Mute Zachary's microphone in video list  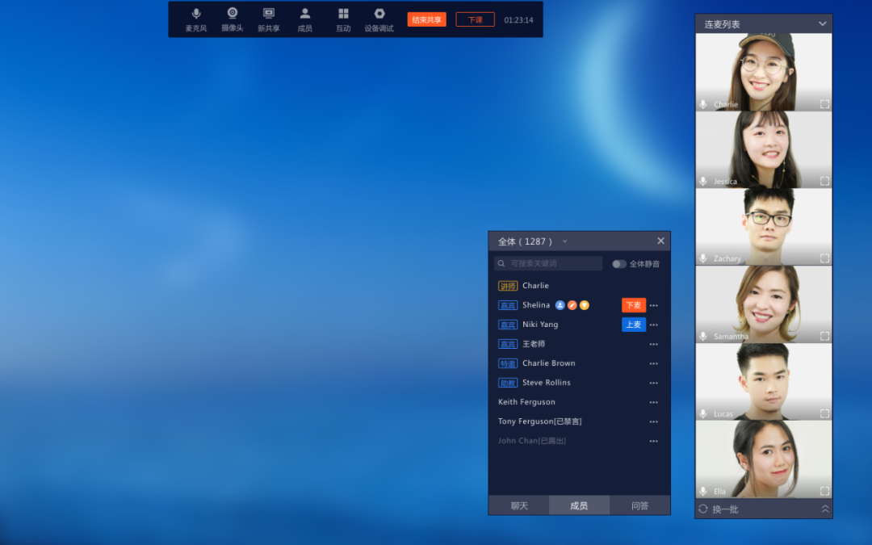703,258
